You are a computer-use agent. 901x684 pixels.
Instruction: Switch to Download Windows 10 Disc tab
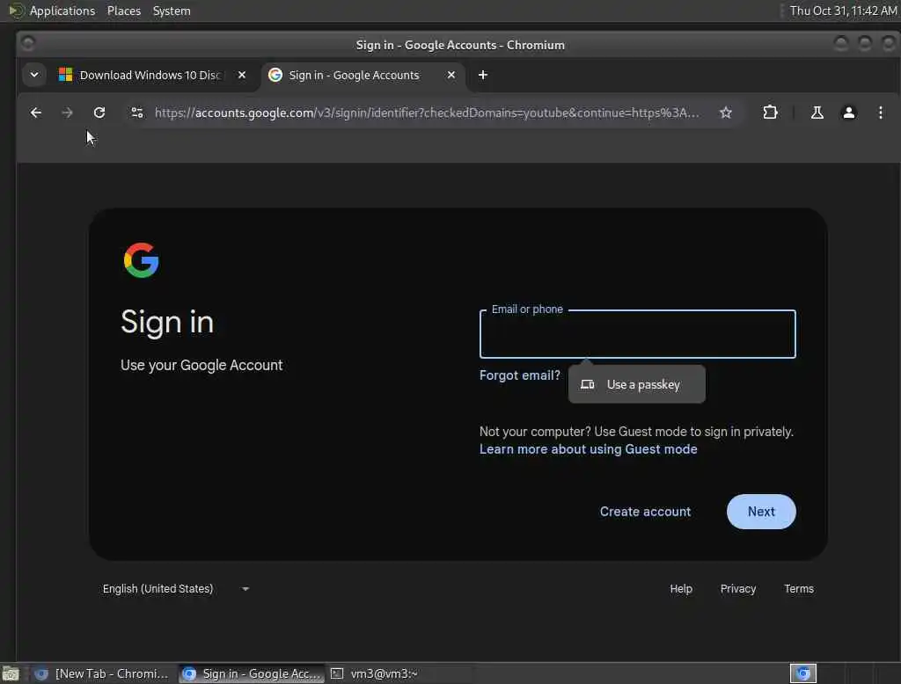pos(150,75)
